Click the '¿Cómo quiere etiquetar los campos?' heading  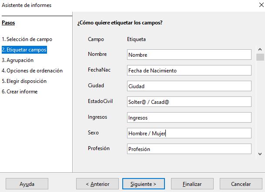(x=120, y=23)
